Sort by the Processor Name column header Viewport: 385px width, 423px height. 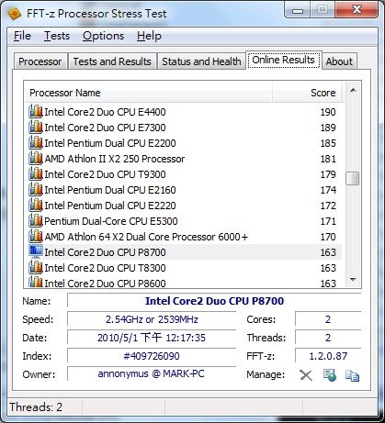149,93
